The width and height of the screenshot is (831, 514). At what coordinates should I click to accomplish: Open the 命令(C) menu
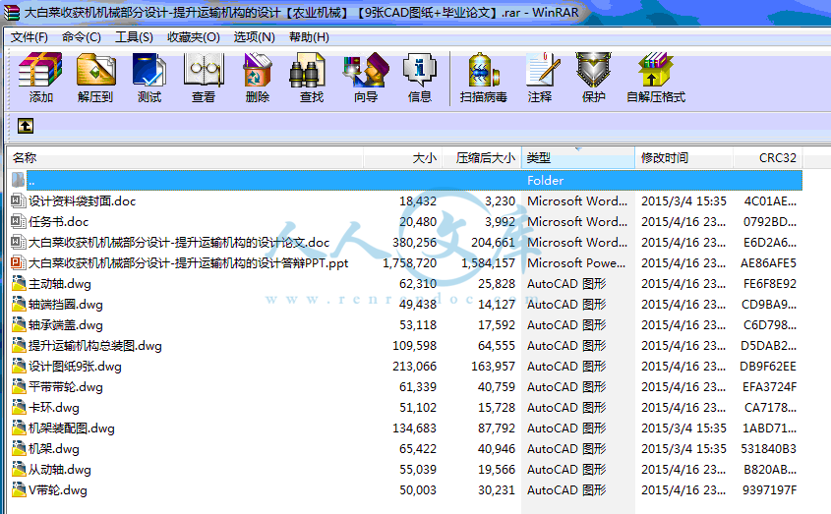81,37
